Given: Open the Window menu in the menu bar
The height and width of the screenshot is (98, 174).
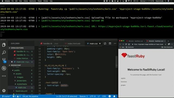Looking at the screenshot, I should (x=46, y=1).
